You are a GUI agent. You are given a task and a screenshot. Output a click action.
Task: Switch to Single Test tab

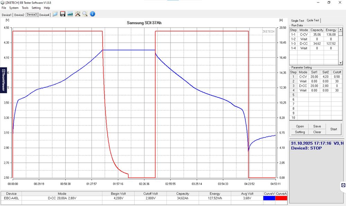[298, 21]
